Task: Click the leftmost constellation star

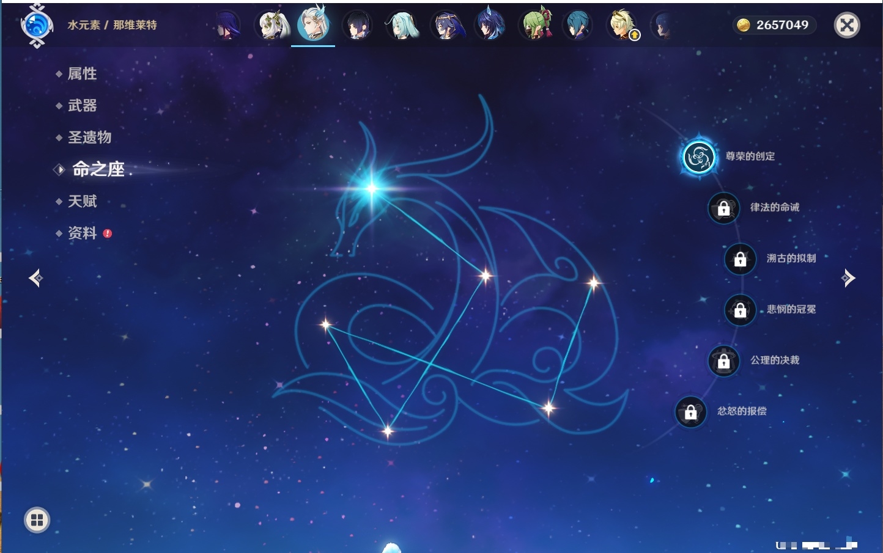Action: (x=325, y=324)
